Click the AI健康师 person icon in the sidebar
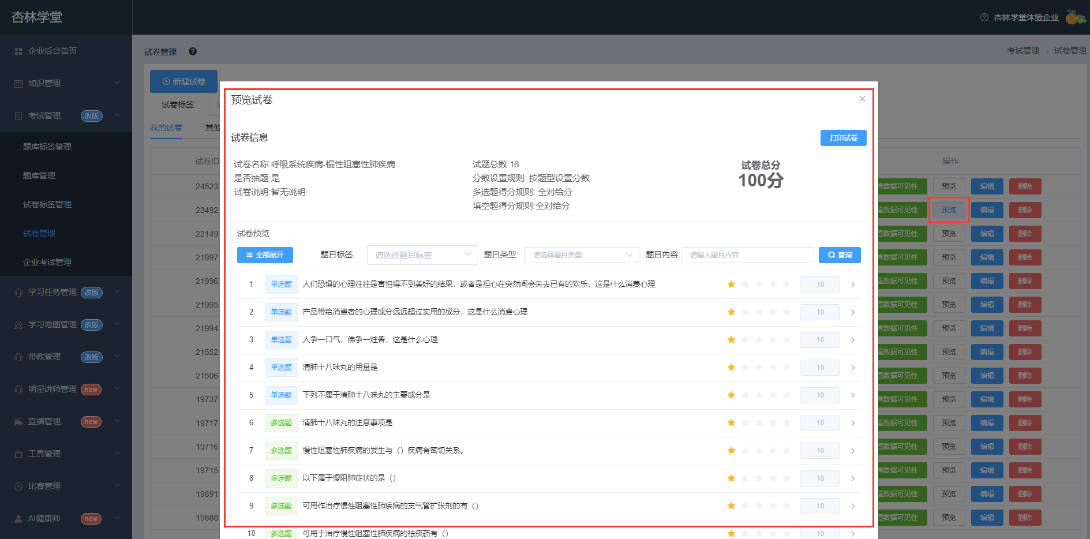 click(x=18, y=519)
